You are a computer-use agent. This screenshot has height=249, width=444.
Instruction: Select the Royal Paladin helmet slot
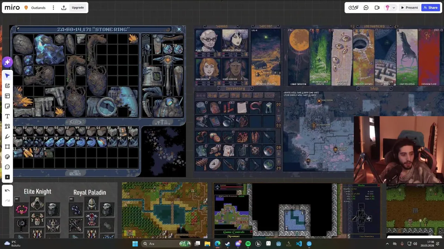point(92,204)
